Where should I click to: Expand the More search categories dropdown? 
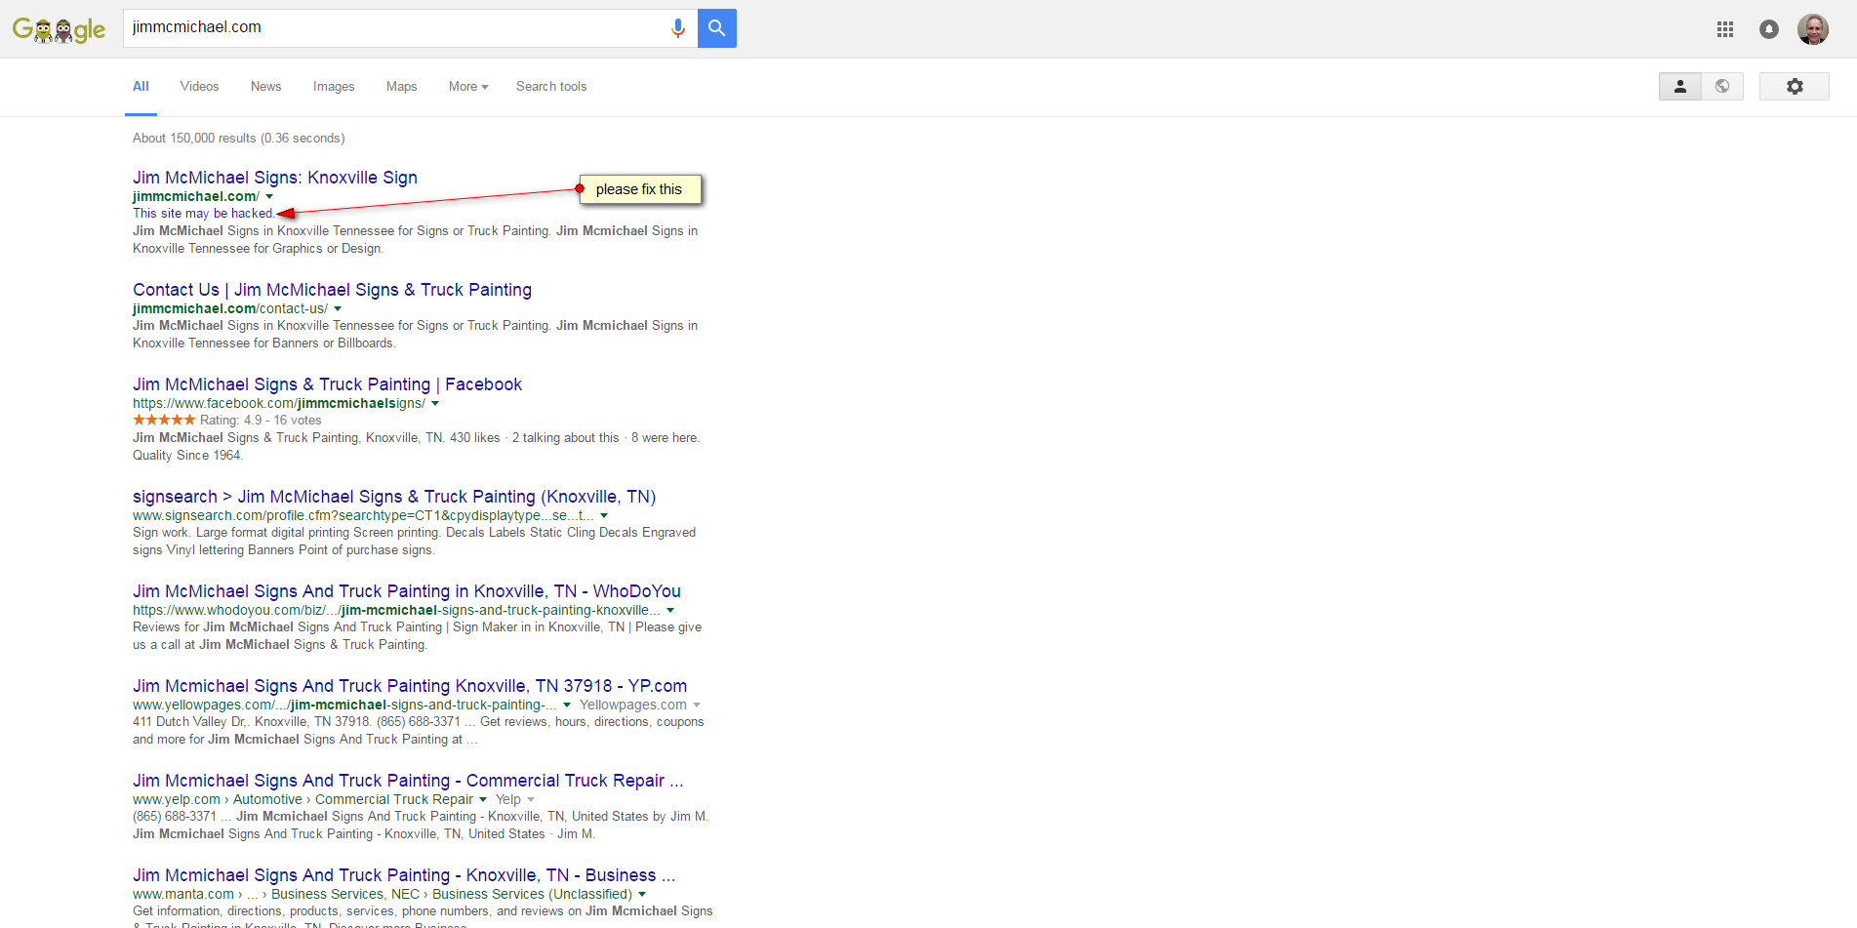click(x=468, y=87)
